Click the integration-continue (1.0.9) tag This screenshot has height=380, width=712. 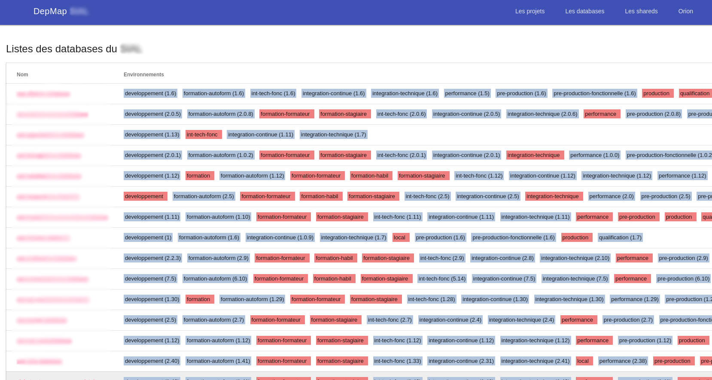point(280,238)
